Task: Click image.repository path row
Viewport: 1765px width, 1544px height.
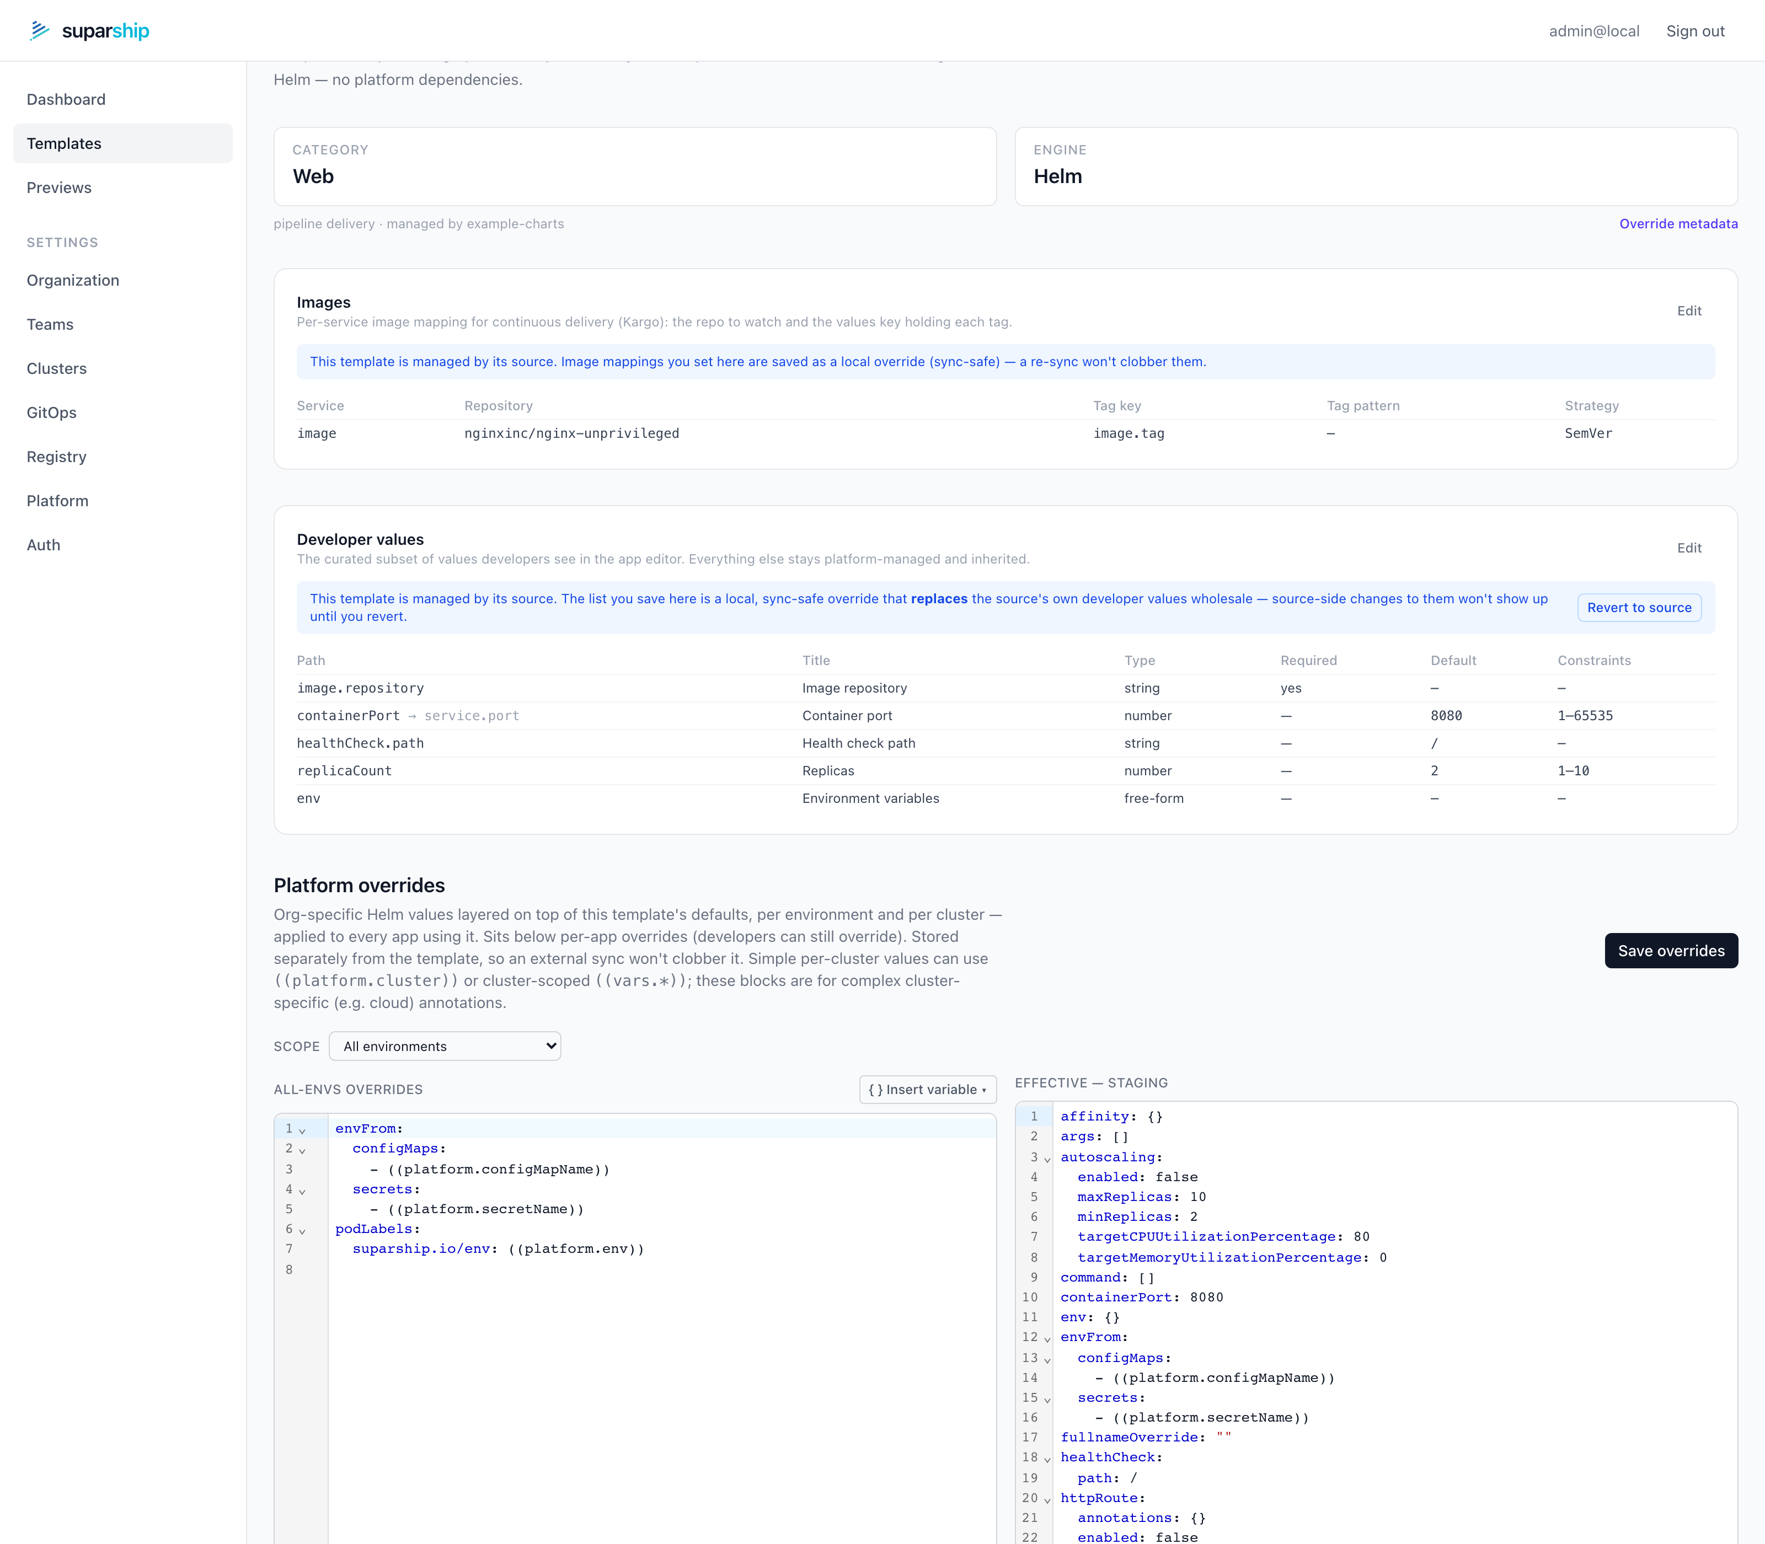Action: [x=1005, y=688]
